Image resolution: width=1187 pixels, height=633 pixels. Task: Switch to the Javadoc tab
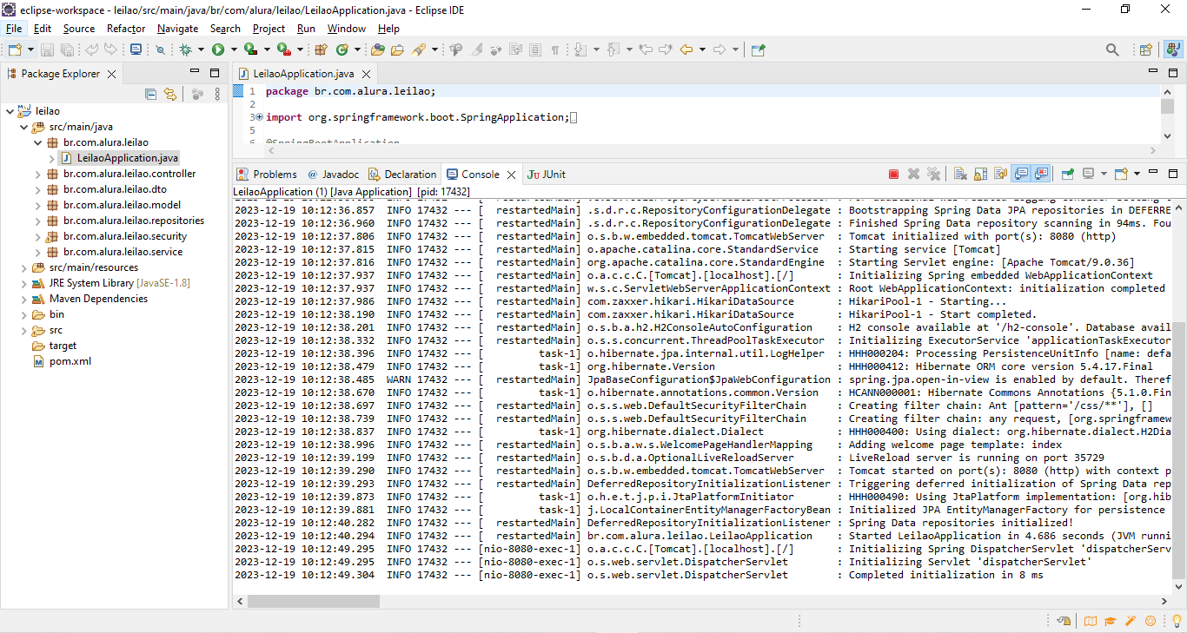333,175
